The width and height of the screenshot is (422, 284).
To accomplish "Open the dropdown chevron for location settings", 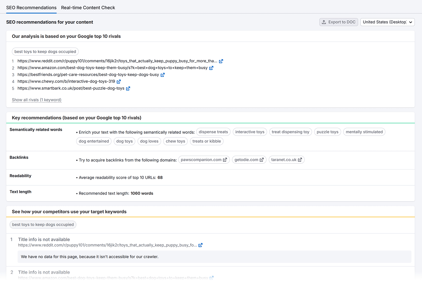I will [x=410, y=22].
